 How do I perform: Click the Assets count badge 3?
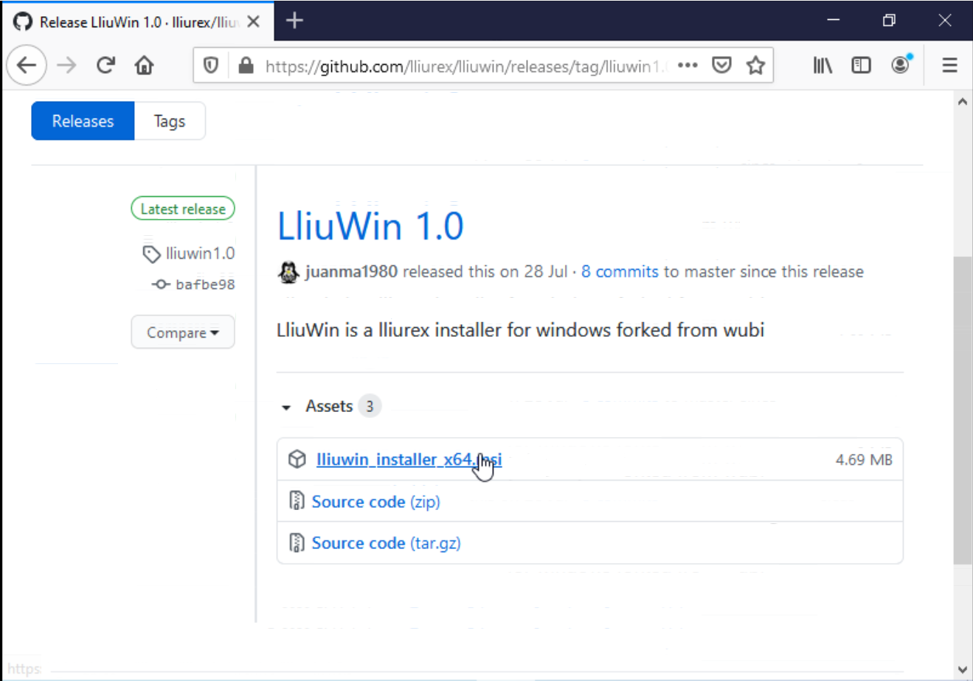(x=370, y=406)
